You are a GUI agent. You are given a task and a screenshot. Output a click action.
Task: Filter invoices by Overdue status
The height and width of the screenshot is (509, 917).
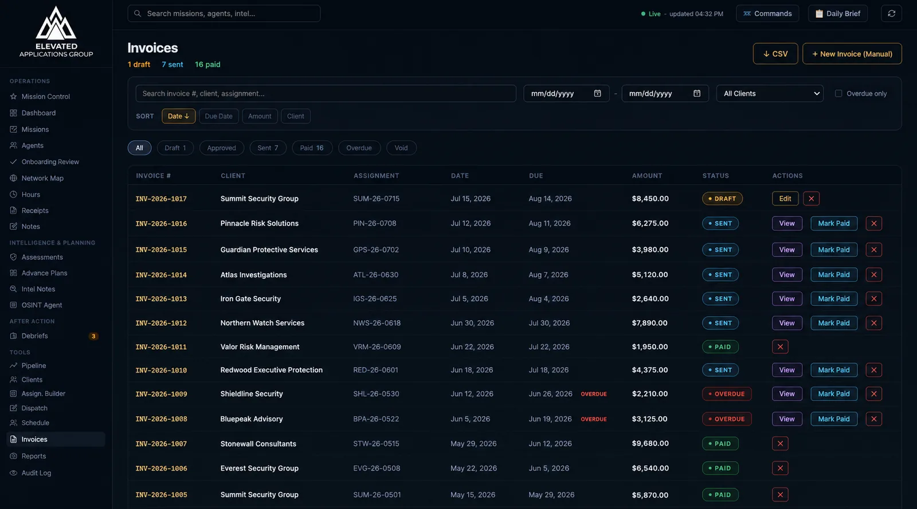click(359, 148)
